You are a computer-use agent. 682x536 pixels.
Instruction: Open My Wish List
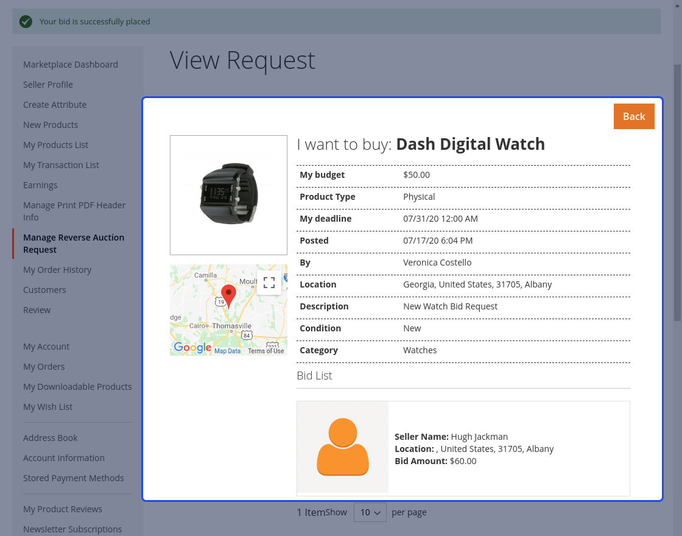[x=48, y=407]
